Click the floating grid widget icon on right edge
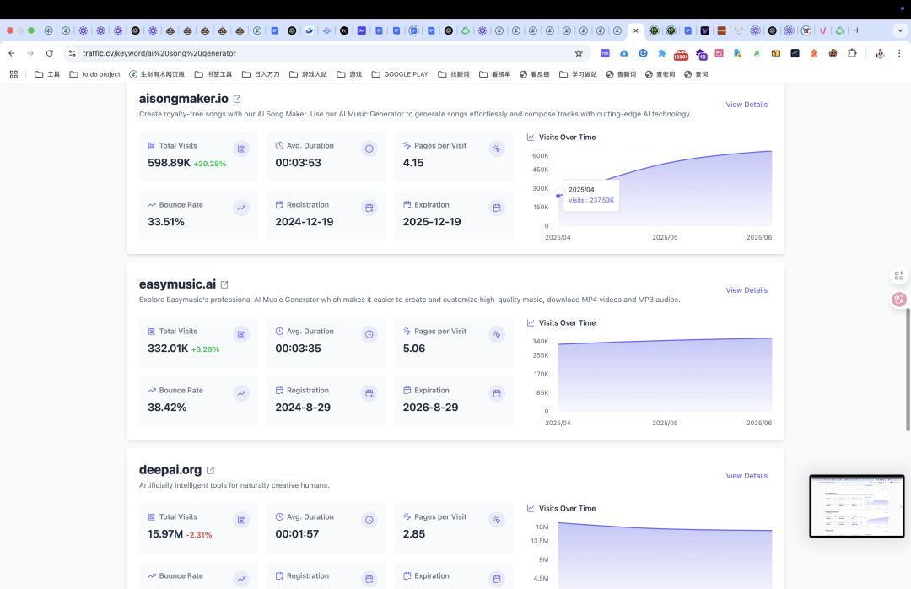 click(x=899, y=275)
